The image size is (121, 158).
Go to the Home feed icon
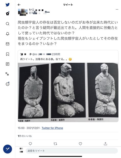click(x=8, y=14)
